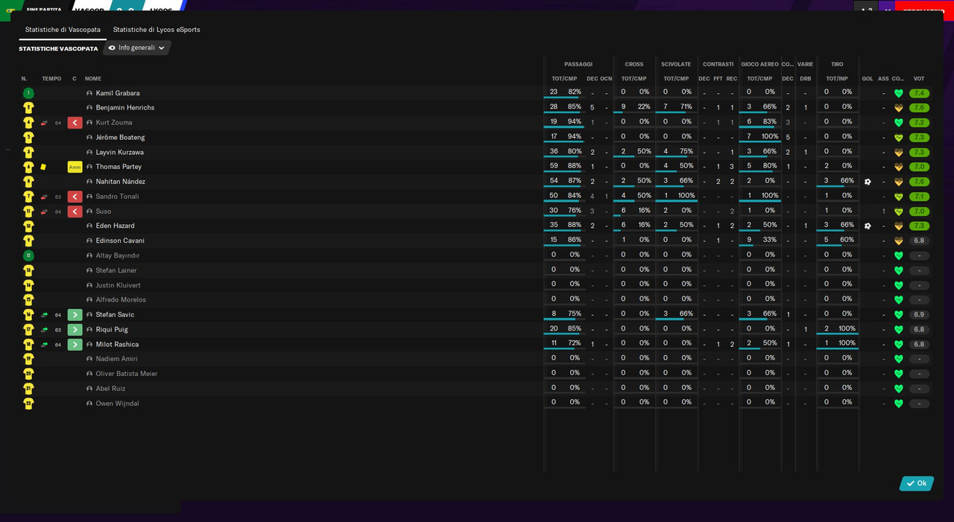Click Altay Bayındır's green number 12 shirt
The height and width of the screenshot is (522, 954).
pyautogui.click(x=28, y=255)
